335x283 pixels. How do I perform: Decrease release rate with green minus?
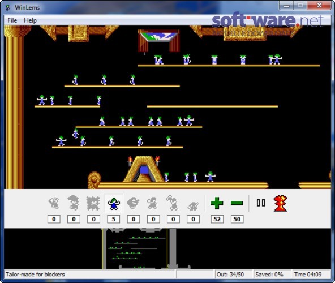pos(237,203)
